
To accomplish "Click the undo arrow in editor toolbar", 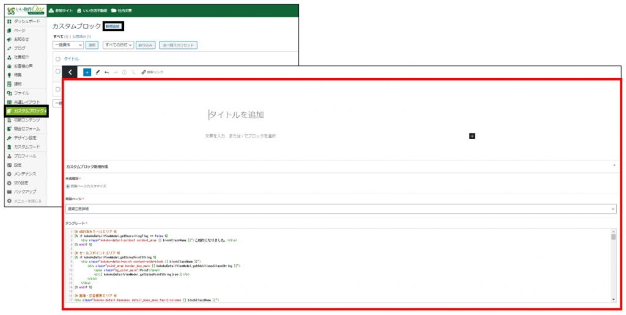I will [x=107, y=72].
